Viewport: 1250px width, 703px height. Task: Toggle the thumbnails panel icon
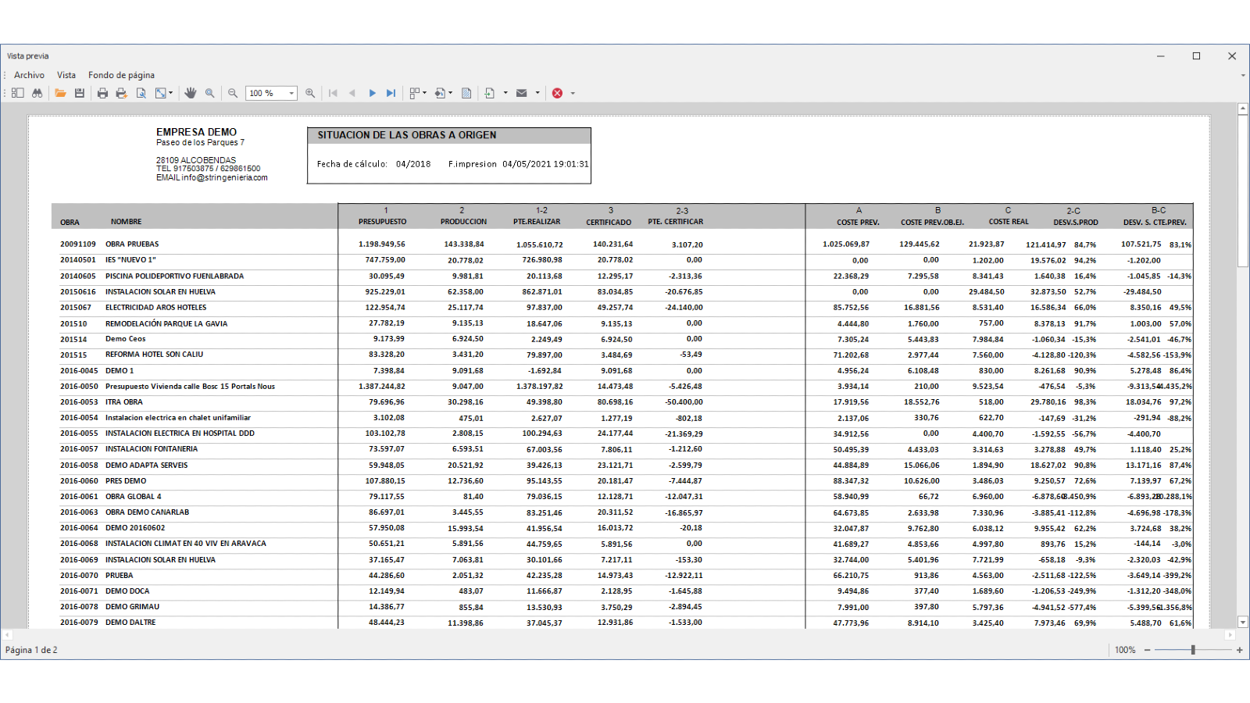click(17, 93)
